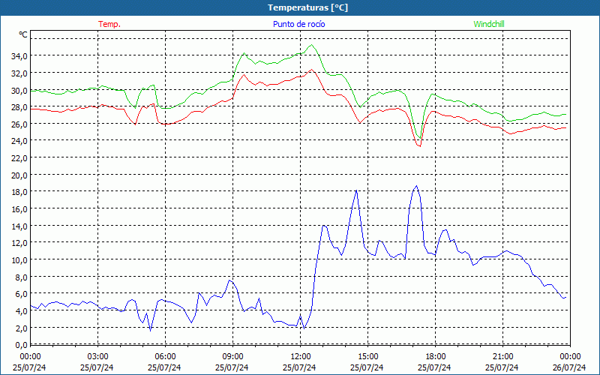
Task: Click the '2,0' y-axis value
Action: click(x=22, y=328)
